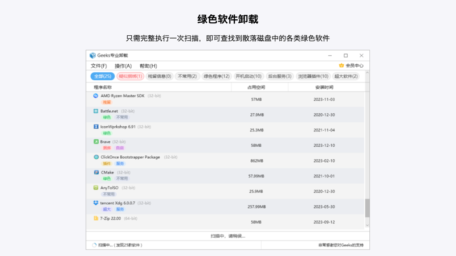Image resolution: width=456 pixels, height=256 pixels.
Task: Select the Battle.net row name
Action: click(109, 111)
